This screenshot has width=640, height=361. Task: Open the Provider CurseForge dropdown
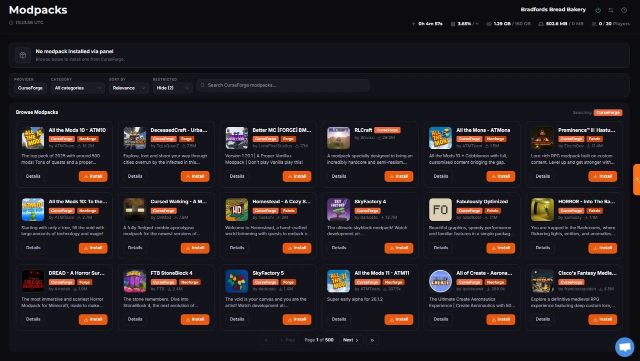click(x=30, y=88)
